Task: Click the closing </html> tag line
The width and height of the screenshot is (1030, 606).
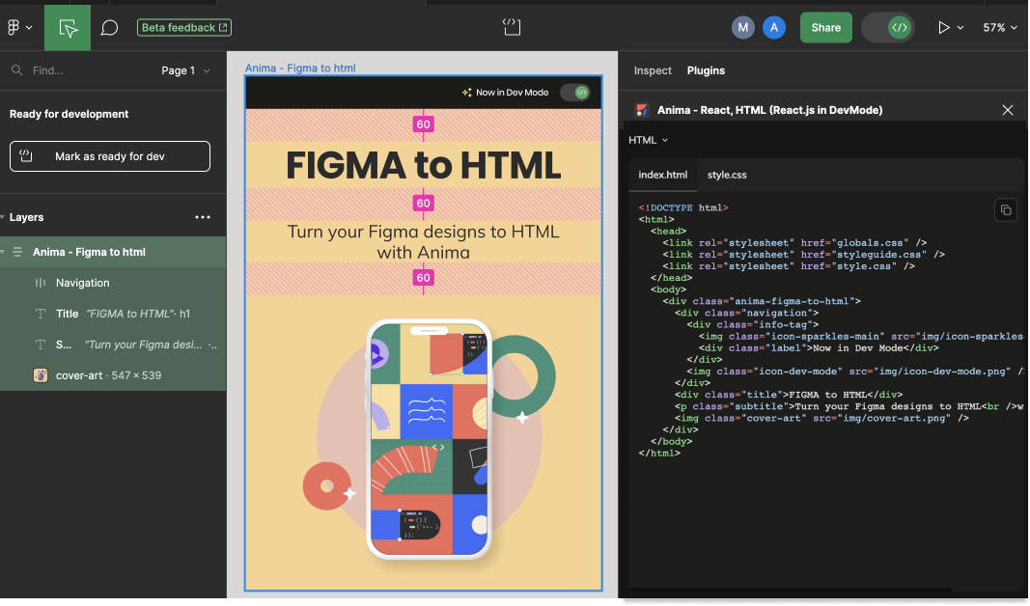Action: coord(659,453)
